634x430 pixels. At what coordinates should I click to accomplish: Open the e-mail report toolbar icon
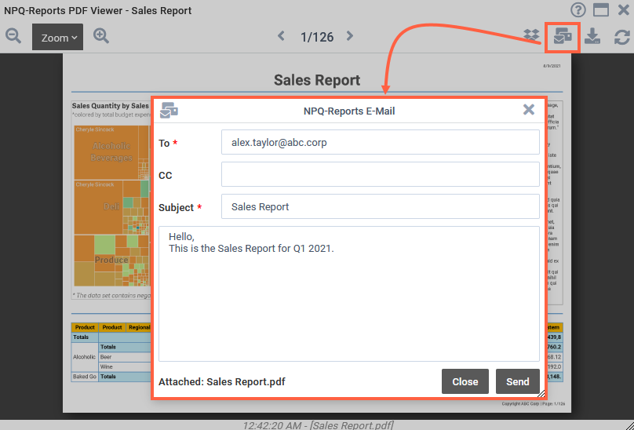pyautogui.click(x=563, y=37)
